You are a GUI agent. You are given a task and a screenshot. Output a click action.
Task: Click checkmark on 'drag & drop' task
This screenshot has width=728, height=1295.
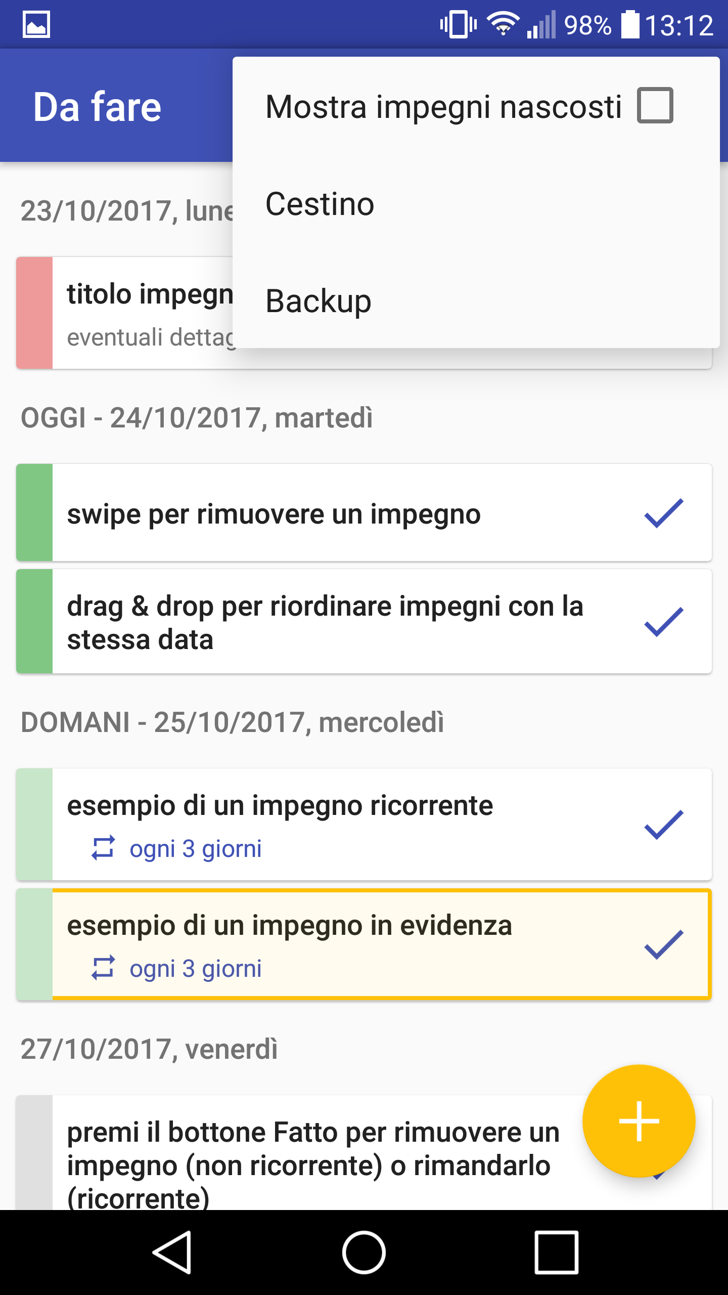[663, 621]
